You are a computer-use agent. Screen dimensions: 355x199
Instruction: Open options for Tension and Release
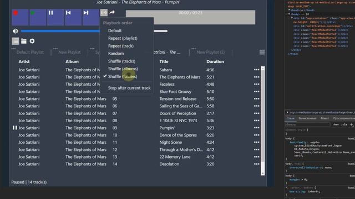pyautogui.click(x=256, y=99)
